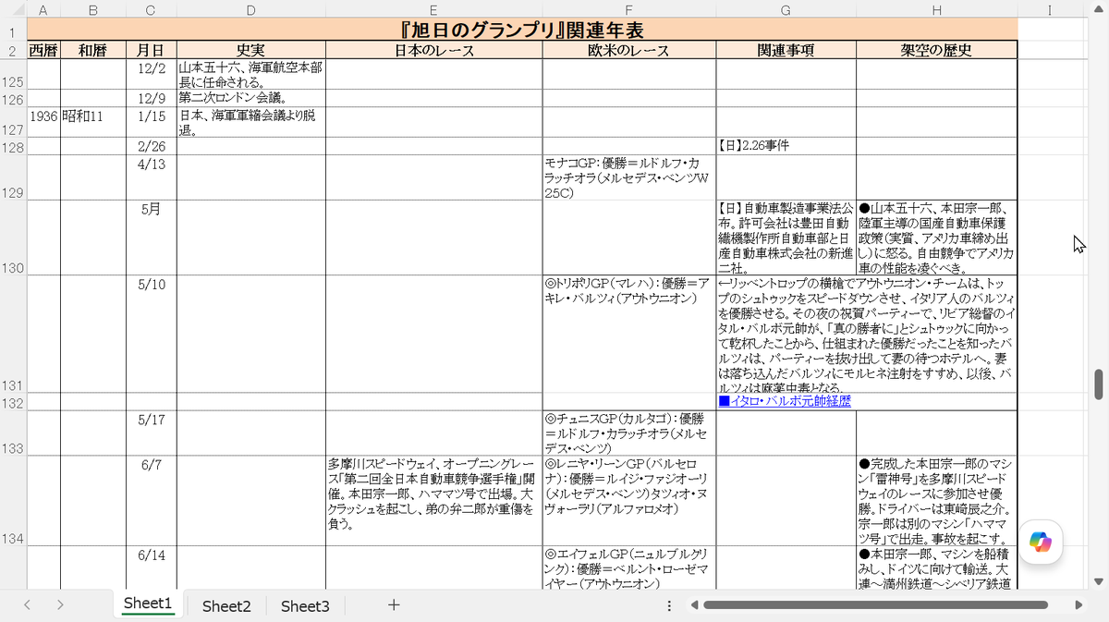Click the 関連事項 header cell

point(786,51)
